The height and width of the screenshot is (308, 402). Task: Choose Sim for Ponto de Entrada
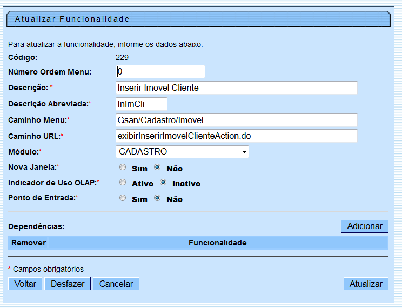point(123,198)
